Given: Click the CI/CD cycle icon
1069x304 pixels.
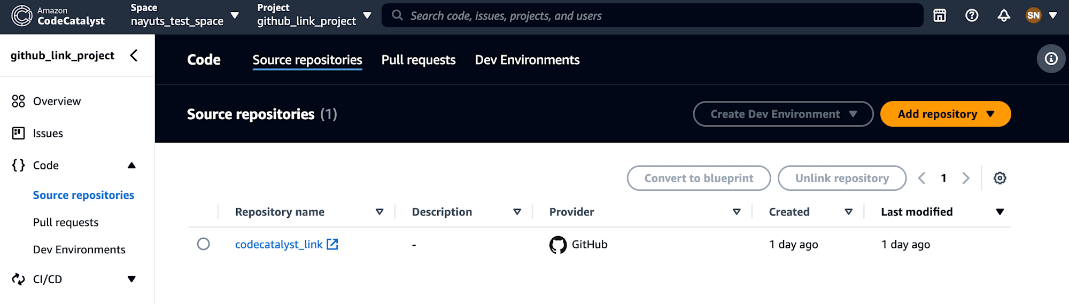Looking at the screenshot, I should (18, 279).
